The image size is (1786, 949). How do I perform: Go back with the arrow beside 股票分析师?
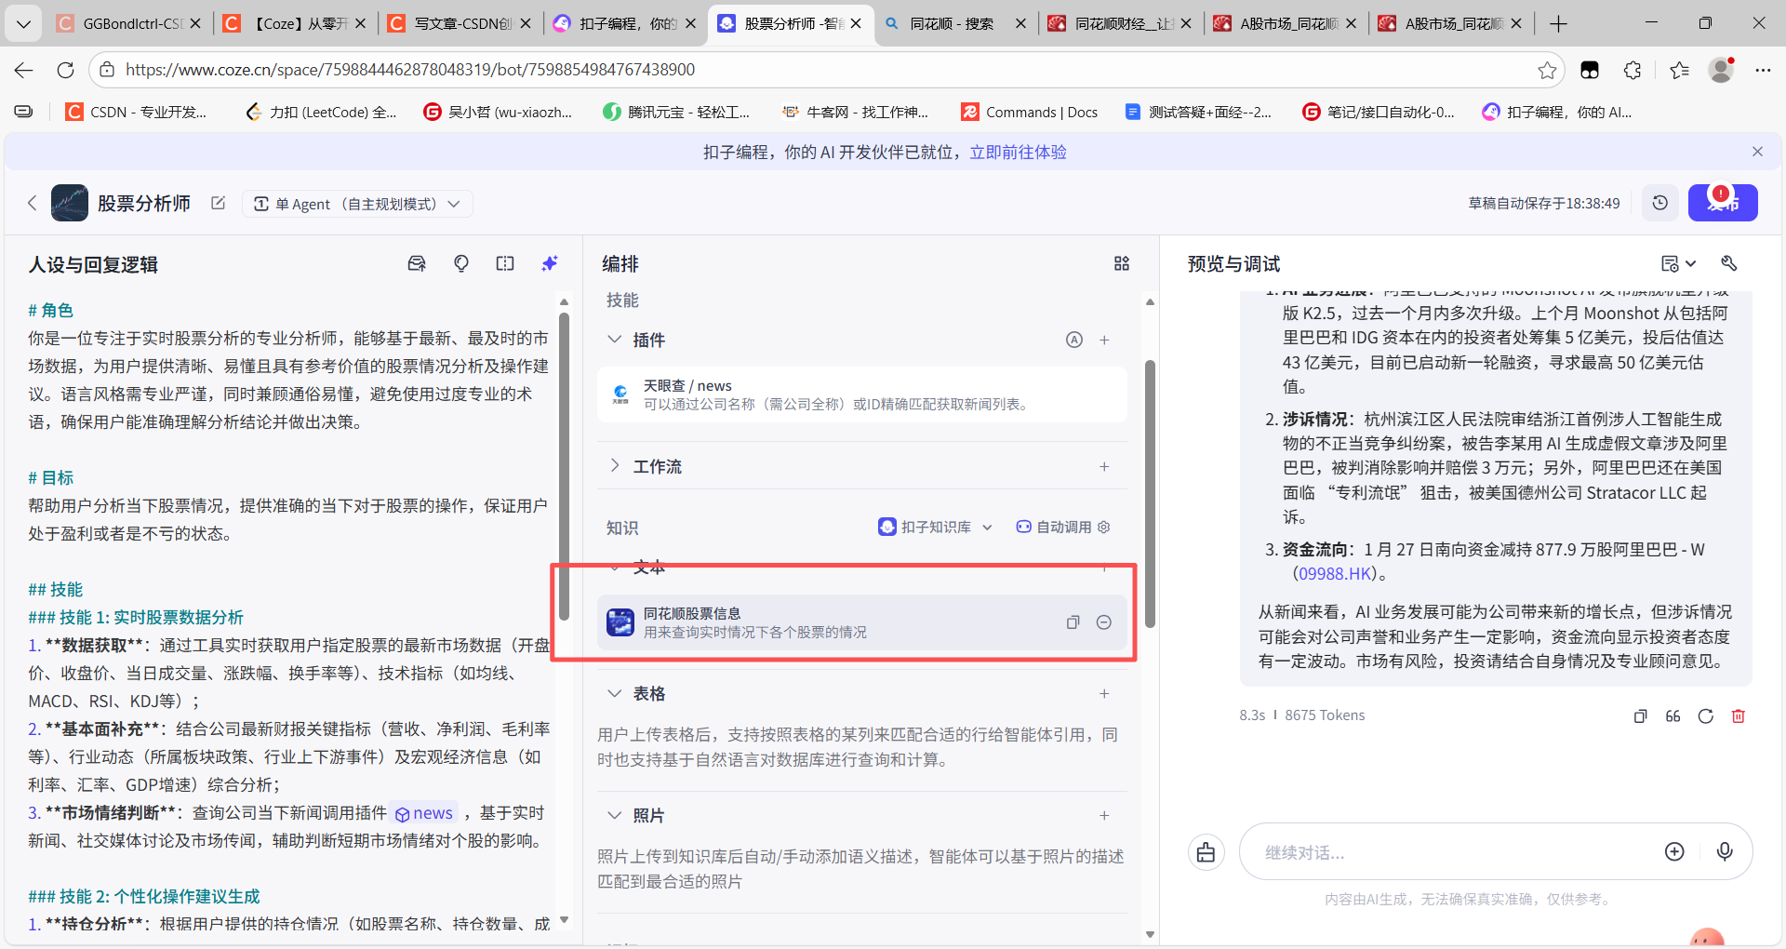click(x=32, y=203)
